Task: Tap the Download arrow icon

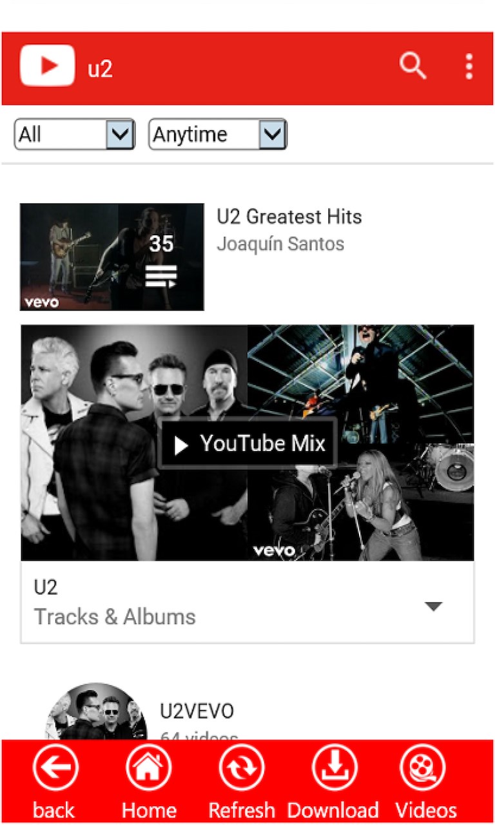Action: tap(335, 768)
